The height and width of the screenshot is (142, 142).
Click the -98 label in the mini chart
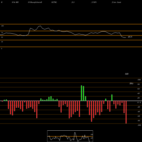91,135
